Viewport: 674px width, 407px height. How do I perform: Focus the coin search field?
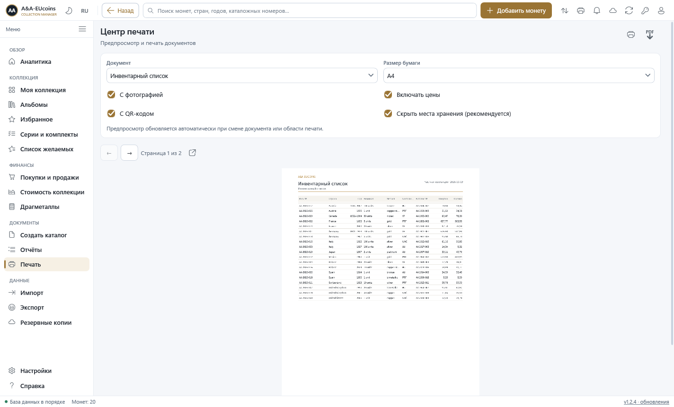tap(310, 10)
